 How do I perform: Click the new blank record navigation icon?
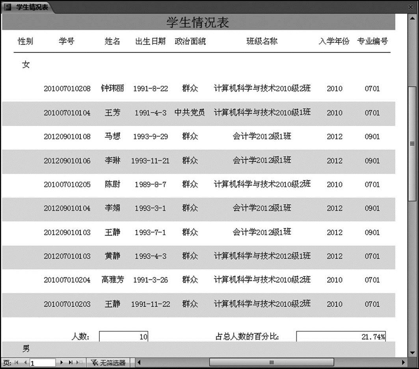coord(79,363)
